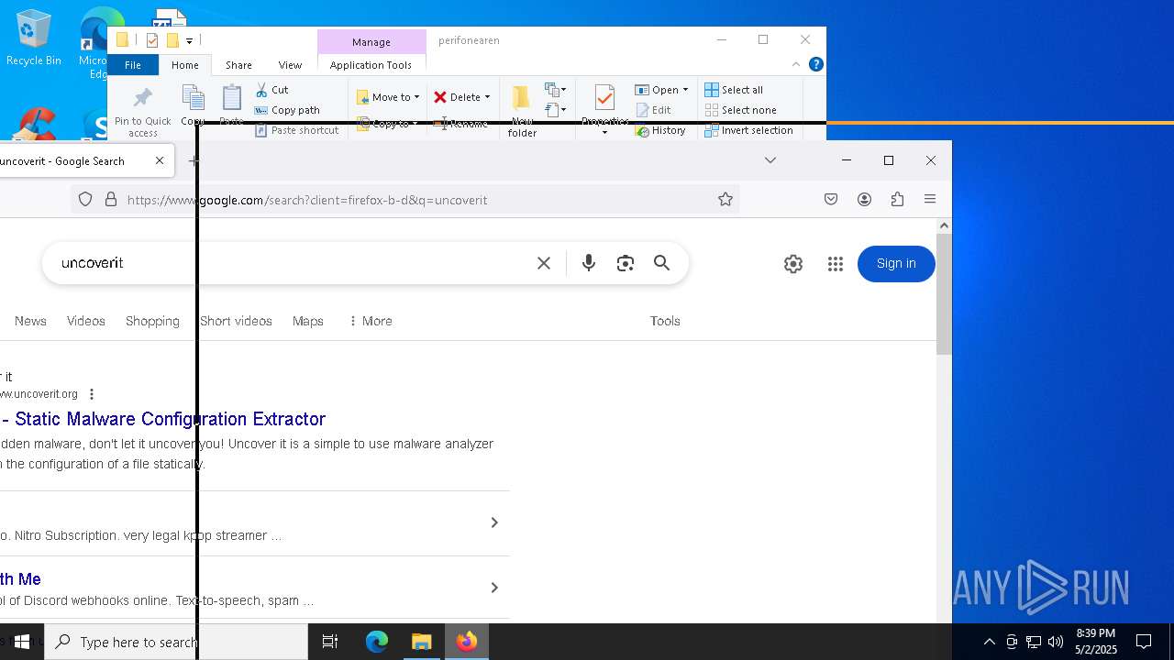This screenshot has height=660, width=1174.
Task: Click Paste shortcut in Explorer ribbon
Action: [x=296, y=130]
